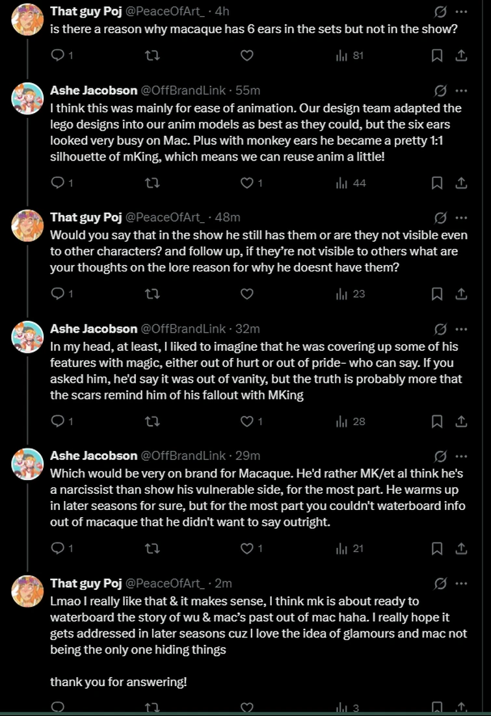
Task: Share the tweet about ease of animation
Action: (x=461, y=183)
